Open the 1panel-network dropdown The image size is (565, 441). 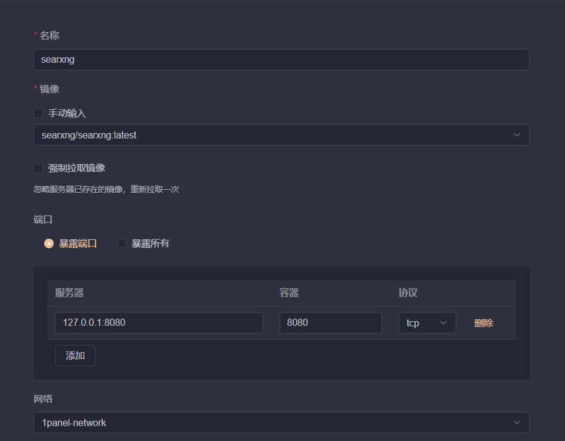coord(281,423)
